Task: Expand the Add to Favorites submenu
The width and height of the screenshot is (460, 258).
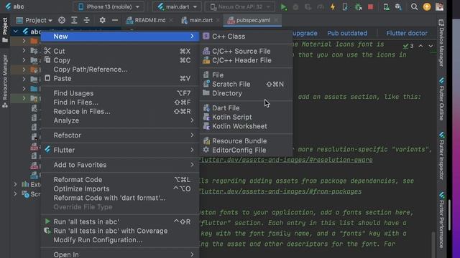Action: pos(120,165)
